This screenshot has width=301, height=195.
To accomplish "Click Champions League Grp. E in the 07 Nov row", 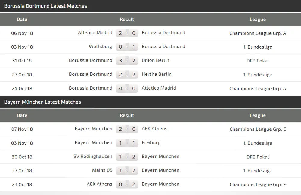I will 258,129.
